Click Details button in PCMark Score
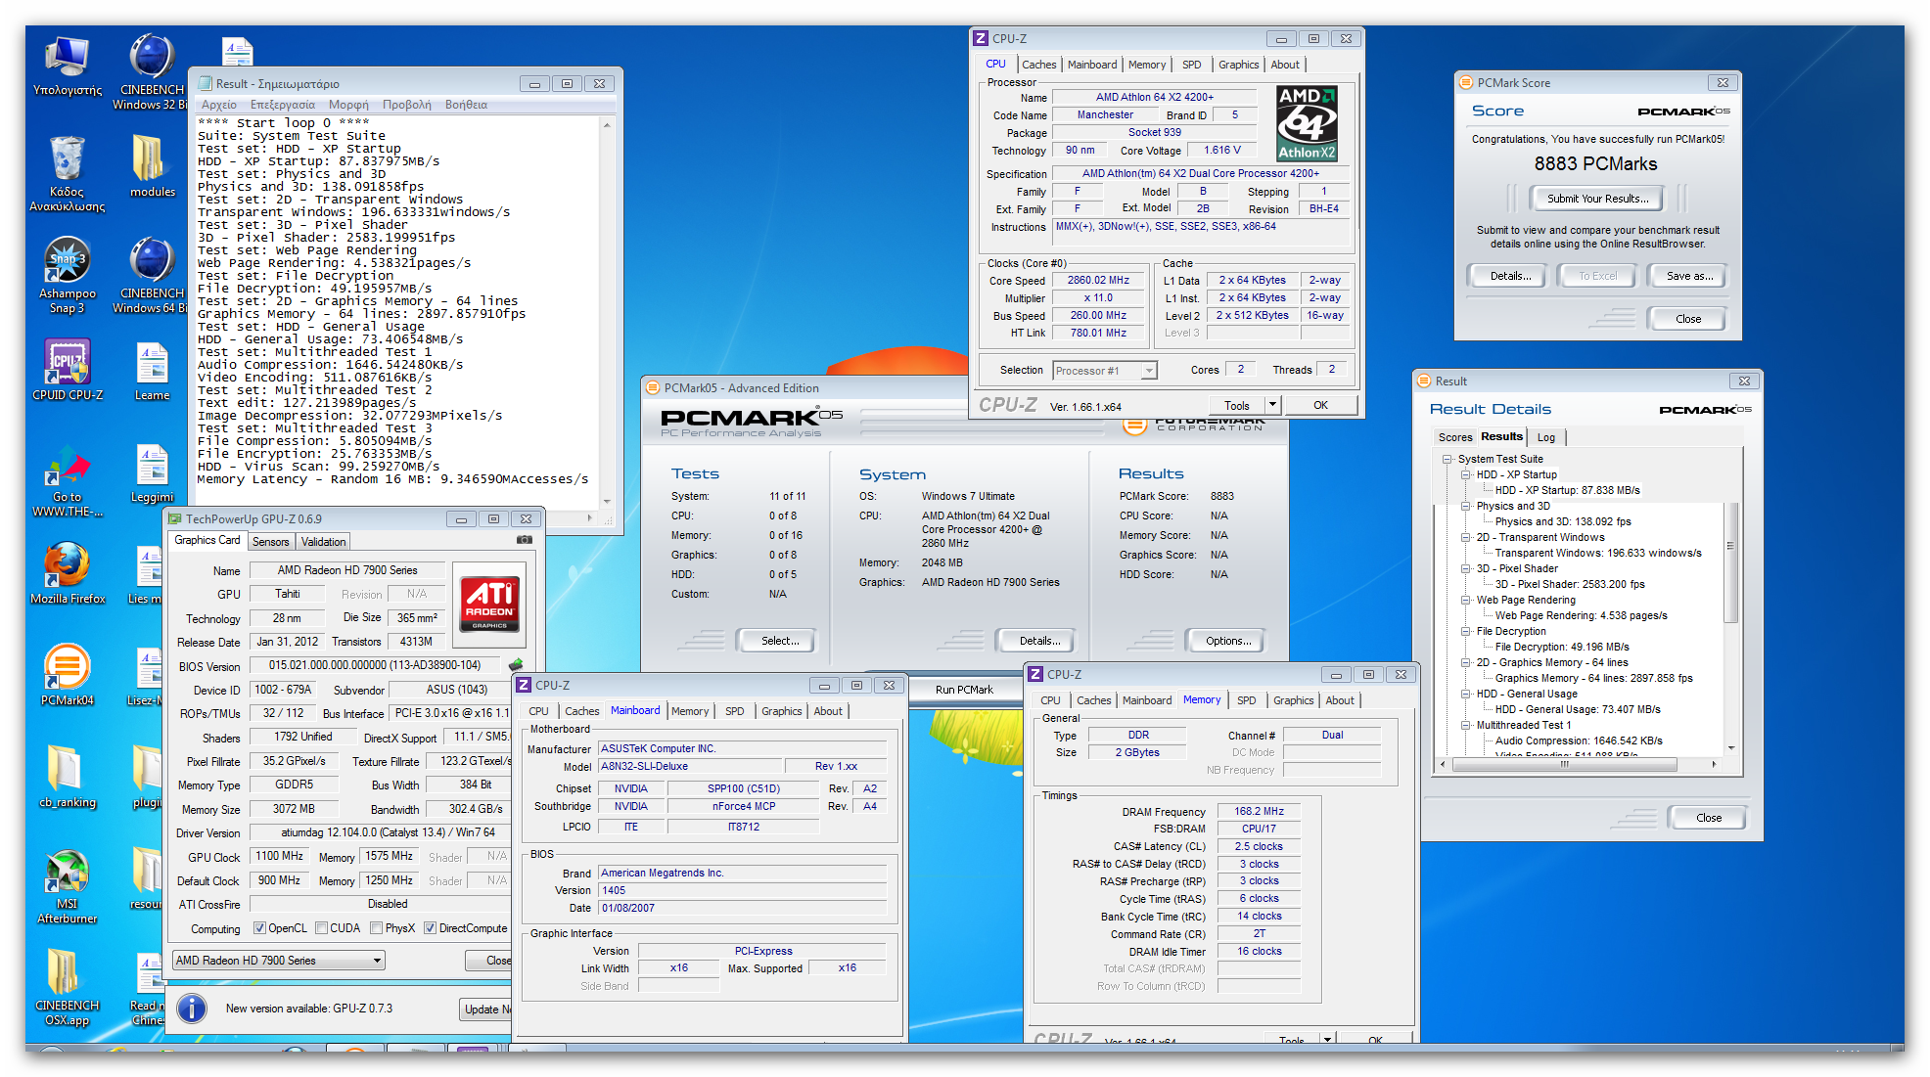Viewport: 1930px width, 1077px height. click(x=1510, y=276)
